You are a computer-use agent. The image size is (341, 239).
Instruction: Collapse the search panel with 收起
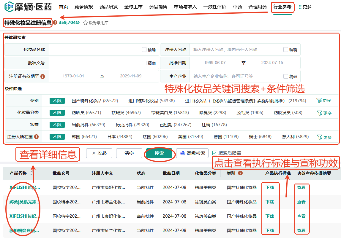point(99,153)
